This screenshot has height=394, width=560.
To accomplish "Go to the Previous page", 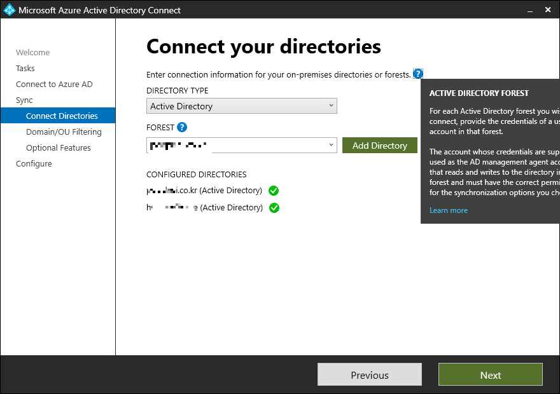I will click(370, 375).
